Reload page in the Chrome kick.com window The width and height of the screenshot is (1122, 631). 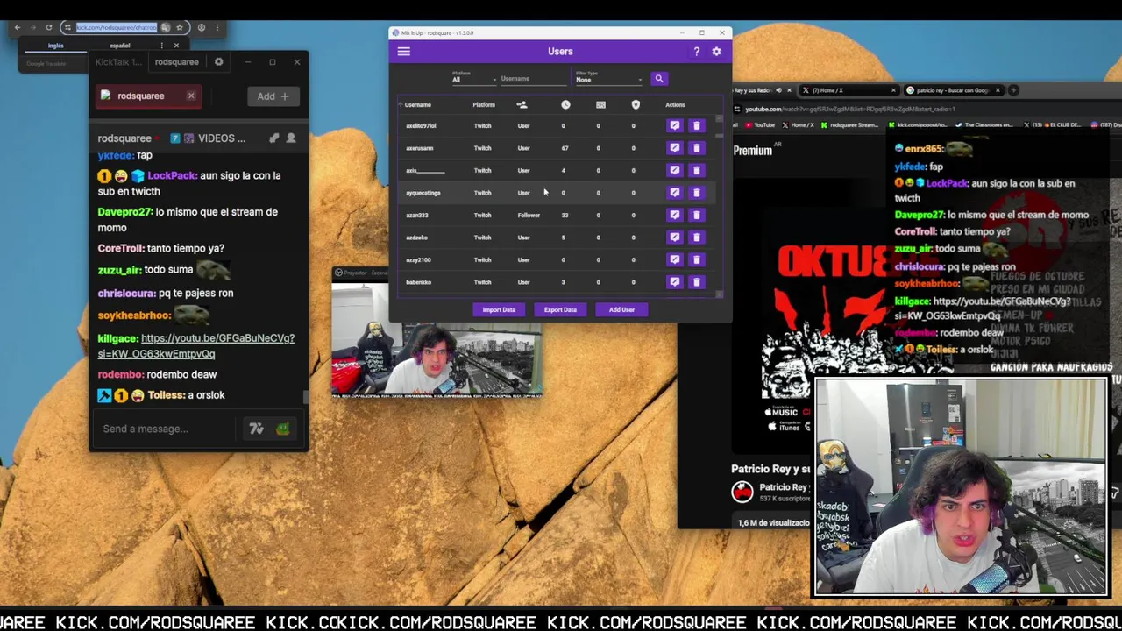click(49, 28)
